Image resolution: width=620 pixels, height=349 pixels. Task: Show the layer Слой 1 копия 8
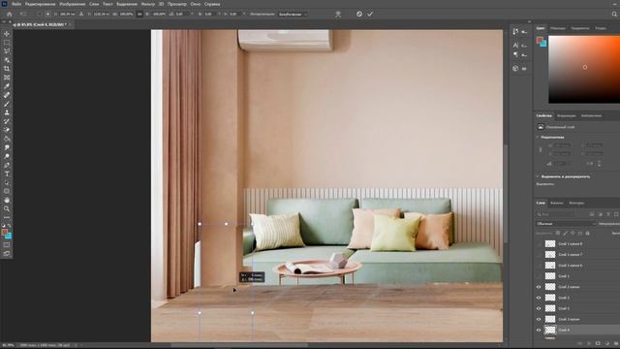[x=539, y=244]
